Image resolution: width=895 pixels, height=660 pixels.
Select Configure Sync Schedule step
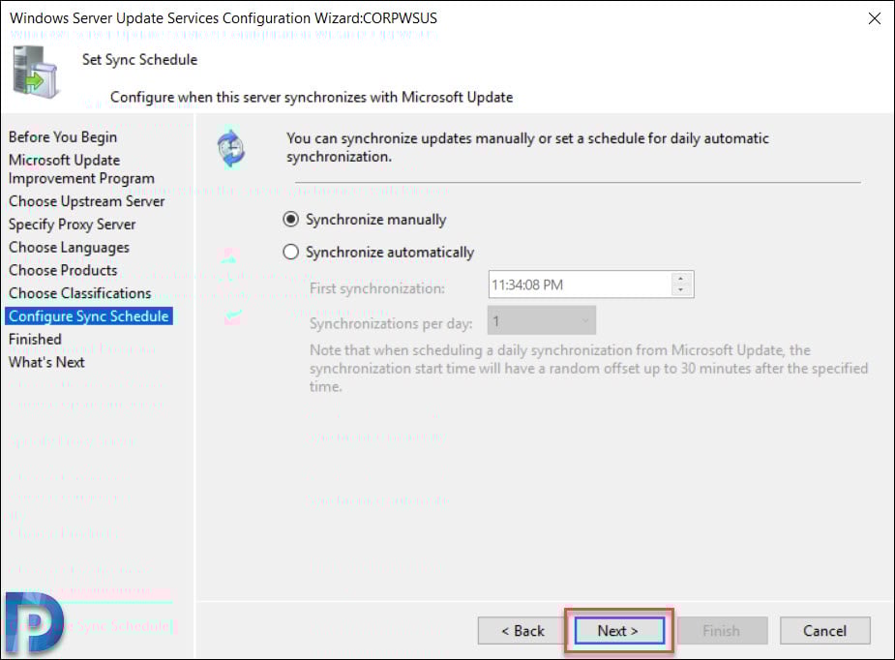tap(88, 315)
